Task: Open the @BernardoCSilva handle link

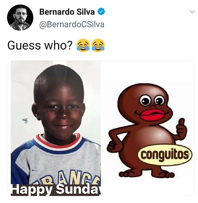Action: (72, 24)
